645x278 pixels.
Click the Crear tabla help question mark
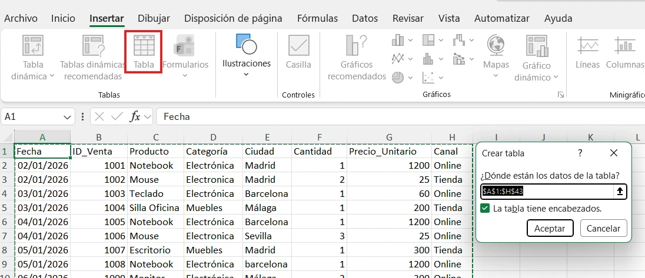[580, 153]
